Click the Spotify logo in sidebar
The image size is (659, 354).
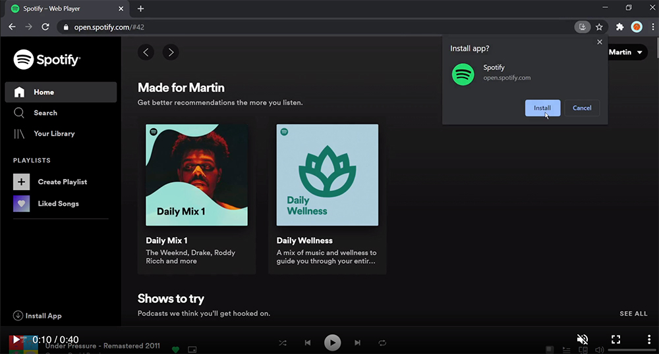point(47,60)
